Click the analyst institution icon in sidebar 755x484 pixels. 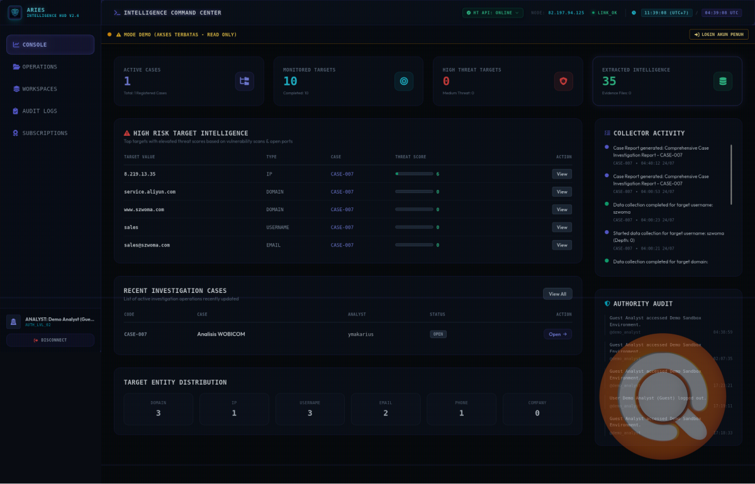pyautogui.click(x=13, y=322)
